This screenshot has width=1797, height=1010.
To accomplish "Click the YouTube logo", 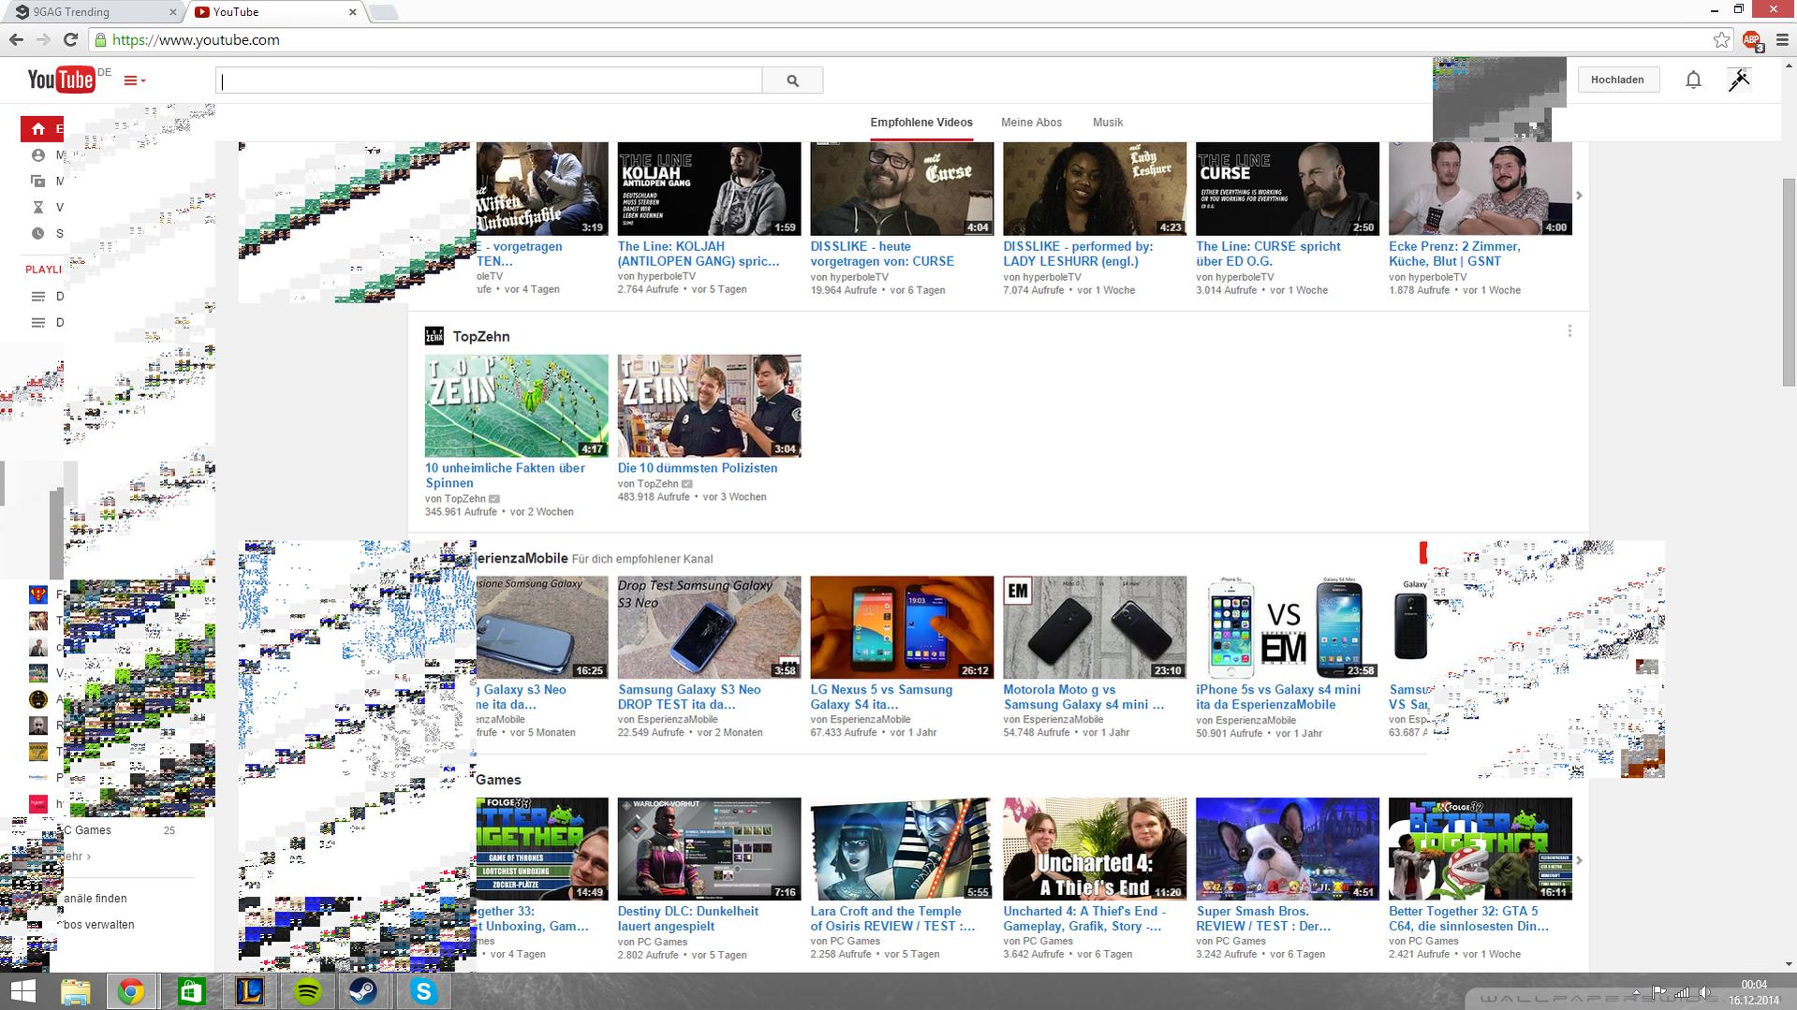I will pos(62,80).
